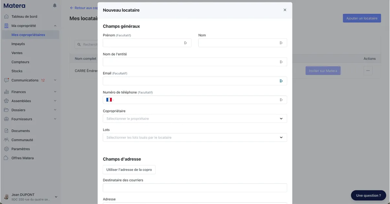The width and height of the screenshot is (390, 204).
Task: Click the Une question ? help button
Action: pyautogui.click(x=368, y=196)
